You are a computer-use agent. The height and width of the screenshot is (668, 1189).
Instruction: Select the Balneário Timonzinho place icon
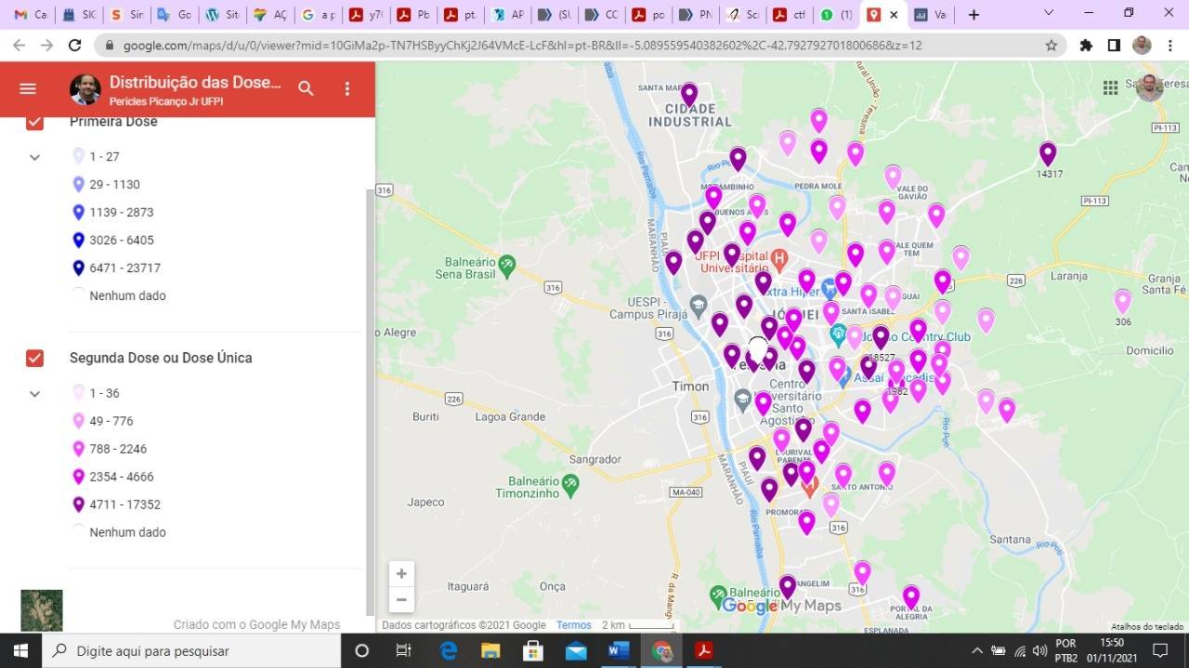tap(570, 484)
